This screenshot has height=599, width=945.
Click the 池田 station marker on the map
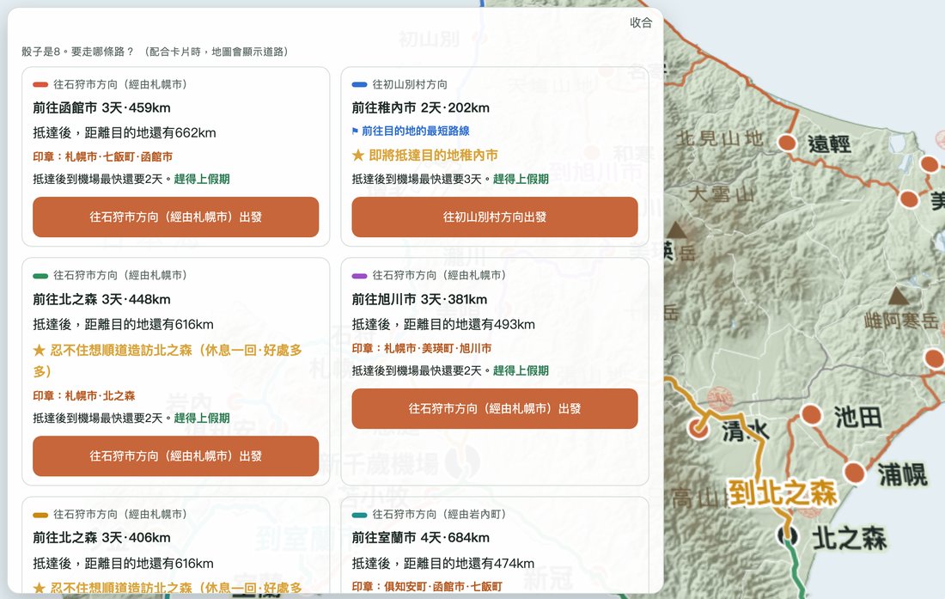[x=811, y=414]
